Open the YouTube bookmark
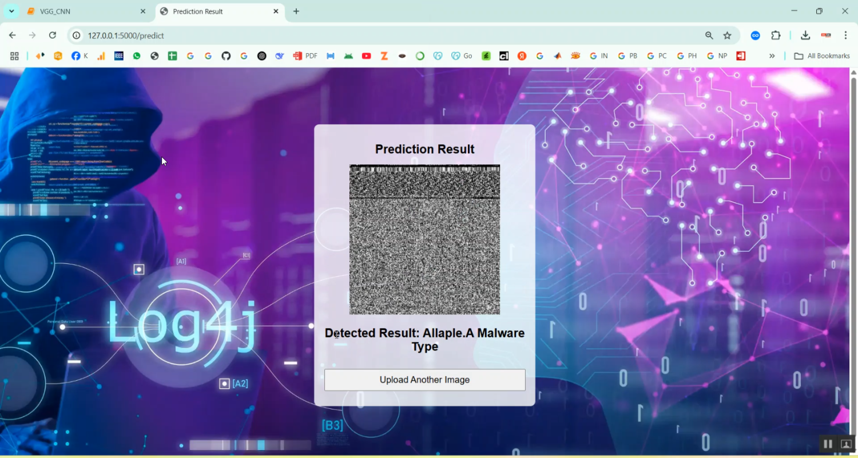Viewport: 858px width, 458px height. [x=367, y=56]
